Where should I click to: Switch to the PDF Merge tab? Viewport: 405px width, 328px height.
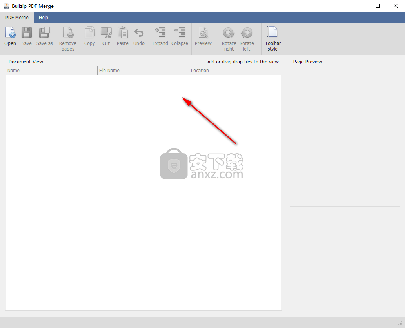(17, 18)
